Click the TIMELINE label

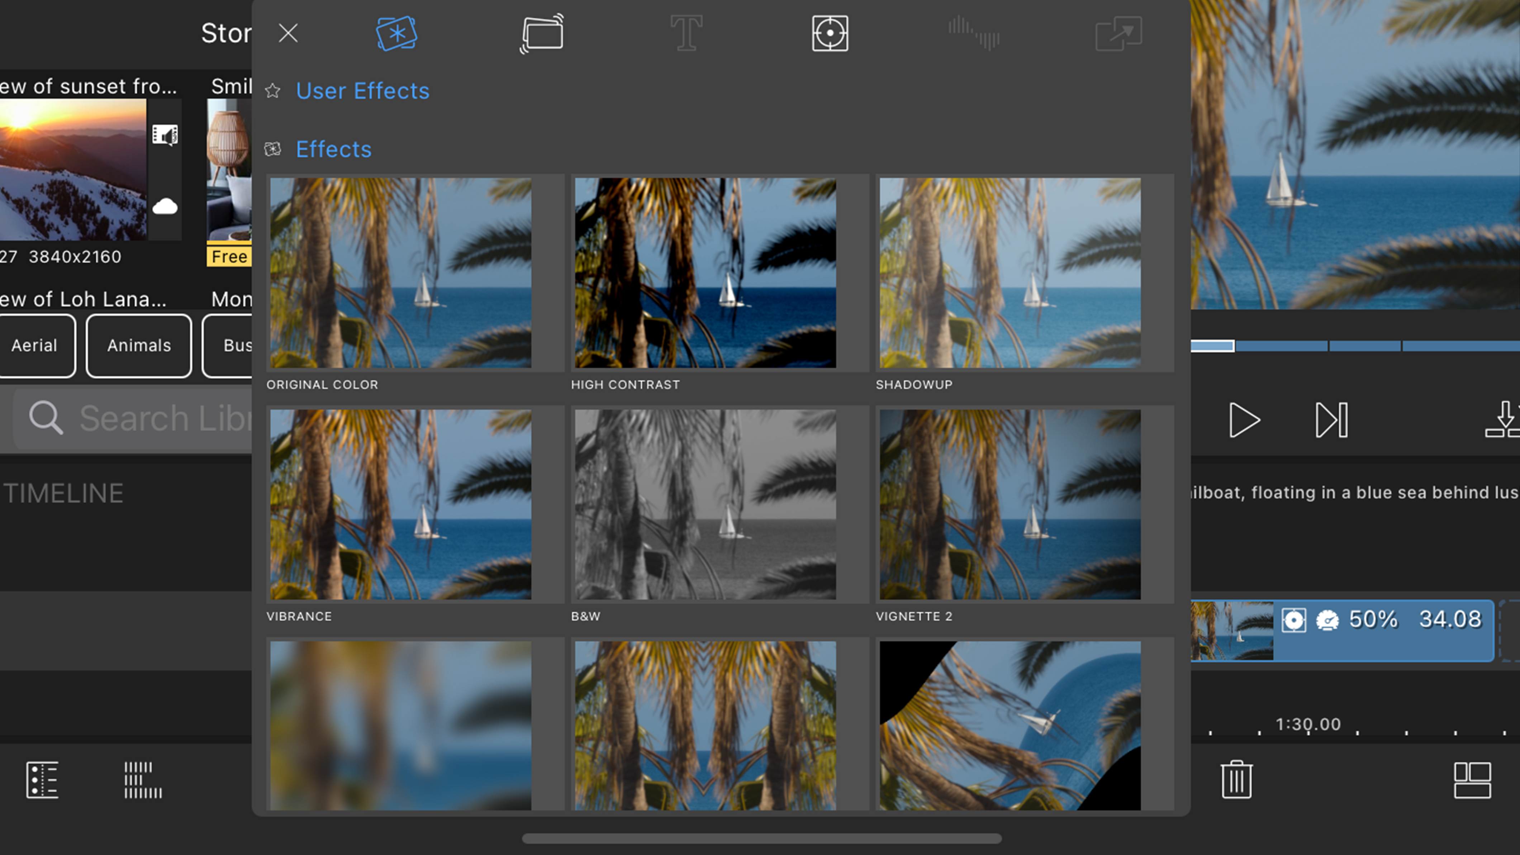pyautogui.click(x=64, y=494)
